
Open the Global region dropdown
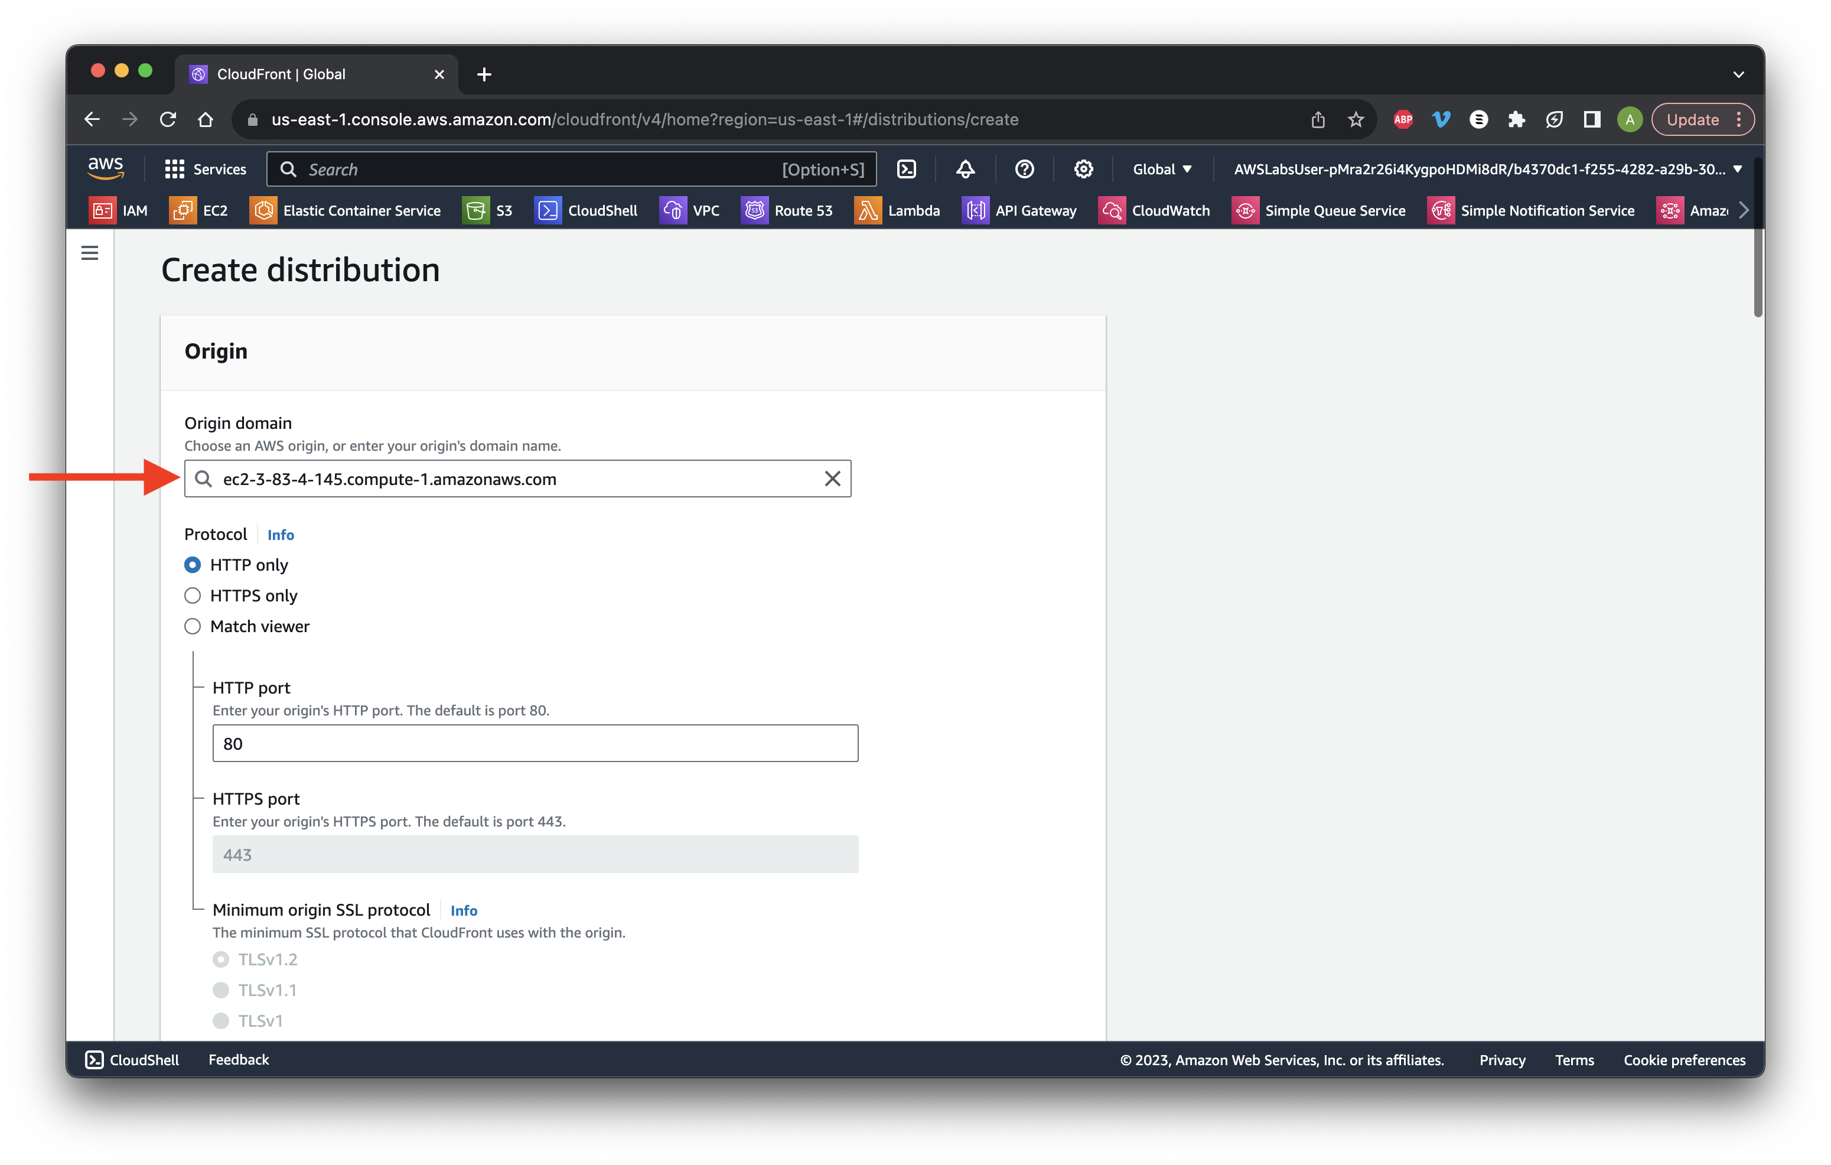tap(1162, 169)
